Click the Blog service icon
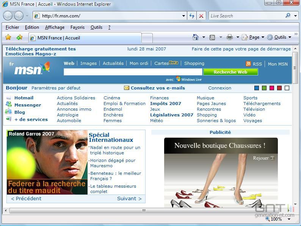The image size is (301, 226). [x=8, y=111]
